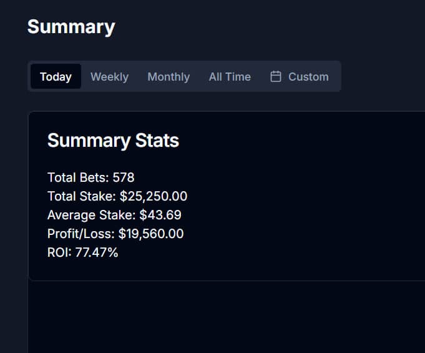Click the Average Stake label

(x=91, y=215)
